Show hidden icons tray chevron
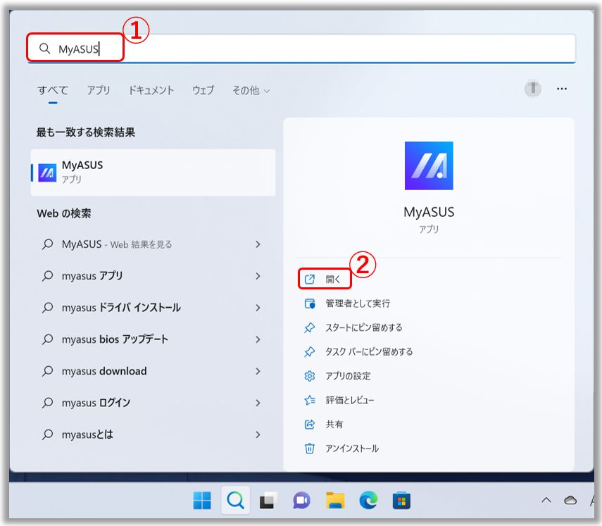Screen dimensions: 602x526 pyautogui.click(x=546, y=500)
